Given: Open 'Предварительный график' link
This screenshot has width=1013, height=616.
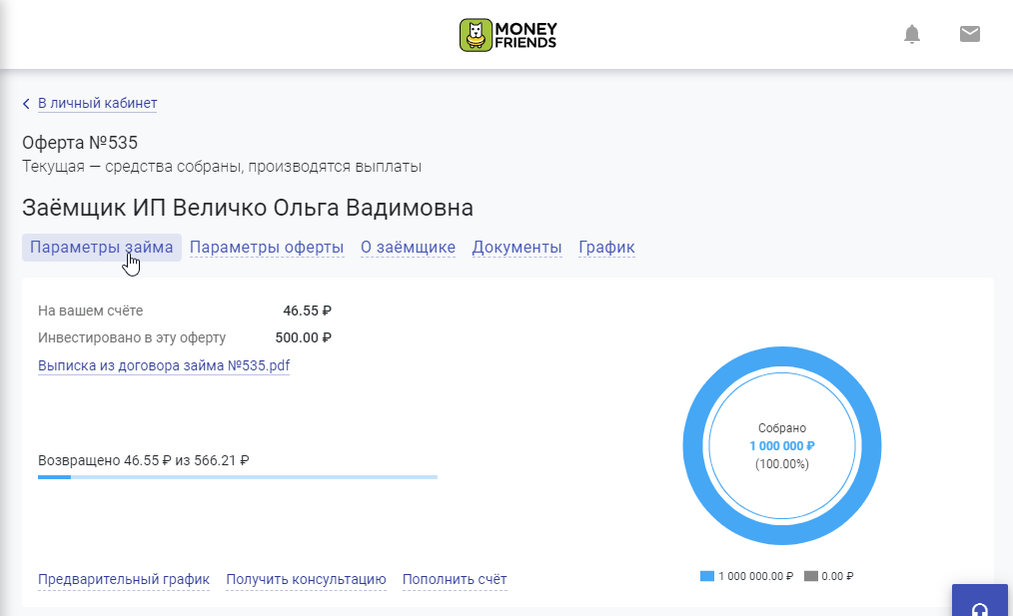Looking at the screenshot, I should 124,579.
